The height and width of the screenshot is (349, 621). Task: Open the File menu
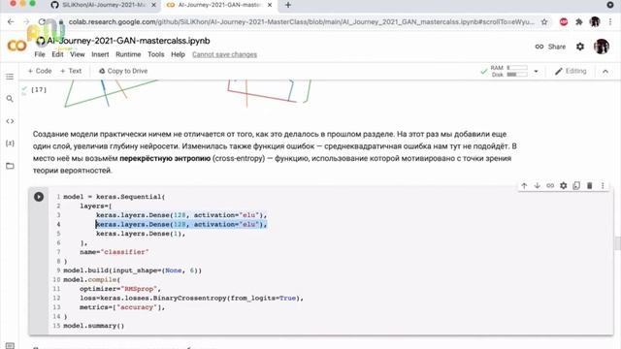(40, 54)
